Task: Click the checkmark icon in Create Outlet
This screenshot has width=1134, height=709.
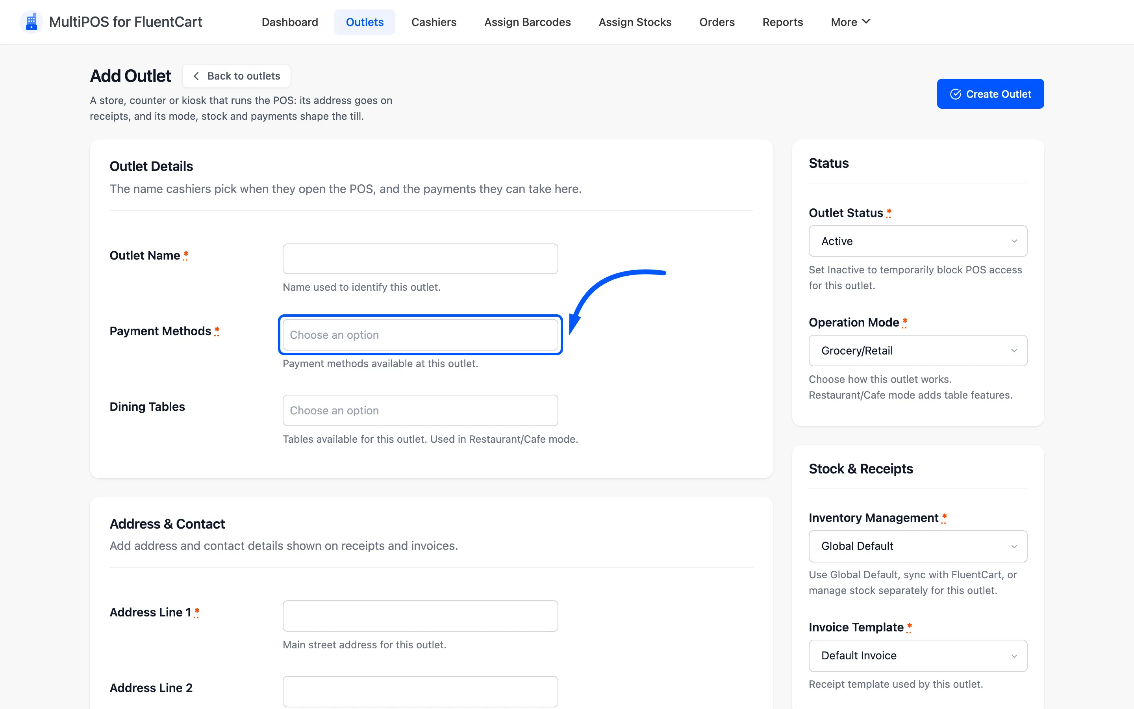Action: point(956,94)
